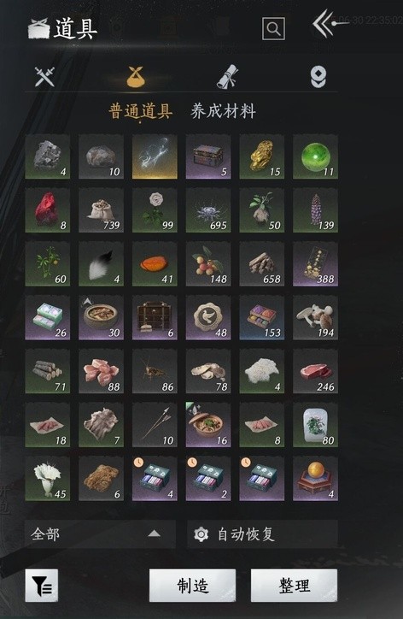This screenshot has width=403, height=619.
Task: Click the 制造 craft button
Action: (x=192, y=585)
